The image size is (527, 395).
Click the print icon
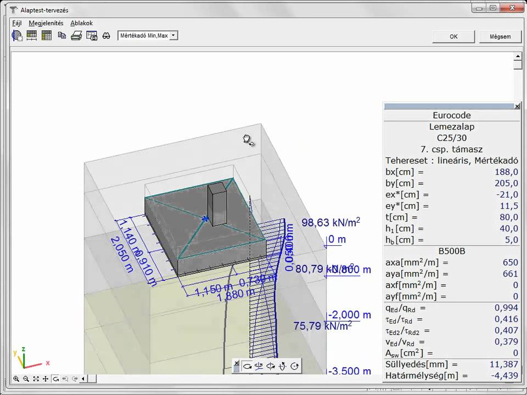(77, 35)
